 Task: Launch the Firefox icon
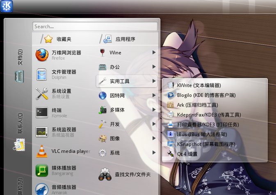pos(42,55)
